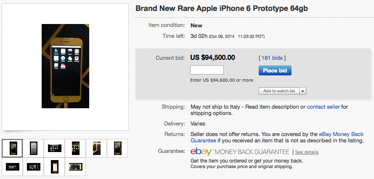Open the third thumbnail in top row
374x179 pixels.
(x=54, y=148)
